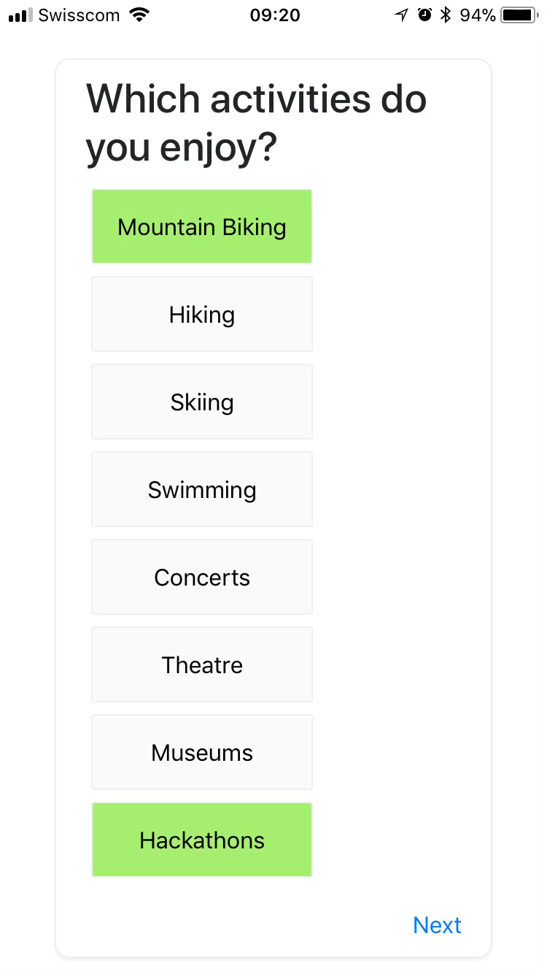Select the Hiking activity option
This screenshot has width=547, height=974.
pyautogui.click(x=202, y=315)
